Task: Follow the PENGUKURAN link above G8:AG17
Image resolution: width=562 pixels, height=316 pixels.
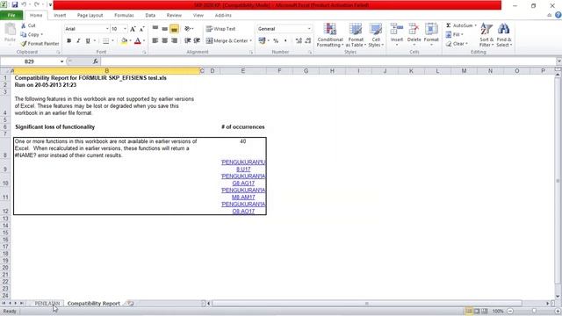Action: pyautogui.click(x=243, y=176)
